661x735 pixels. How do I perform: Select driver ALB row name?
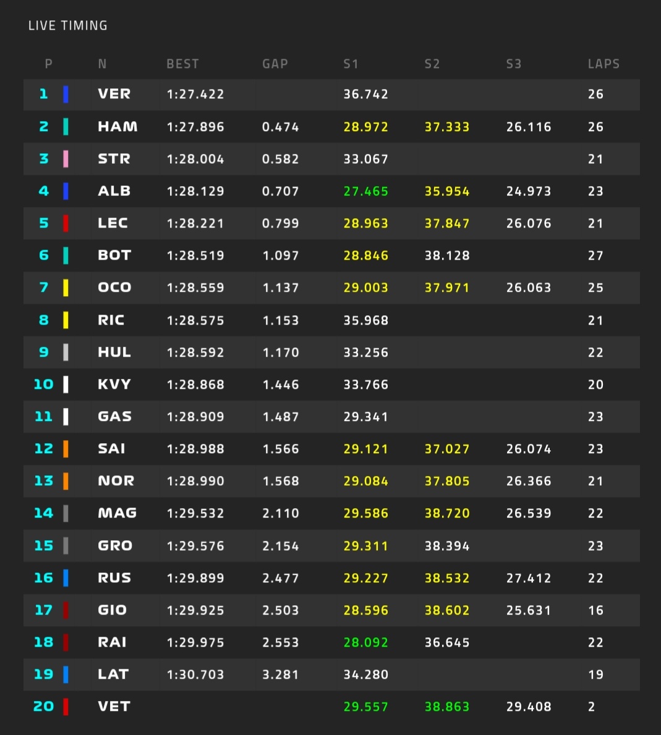pos(114,191)
